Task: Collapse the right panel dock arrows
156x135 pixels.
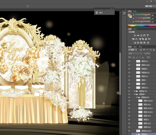Action: (x=126, y=9)
